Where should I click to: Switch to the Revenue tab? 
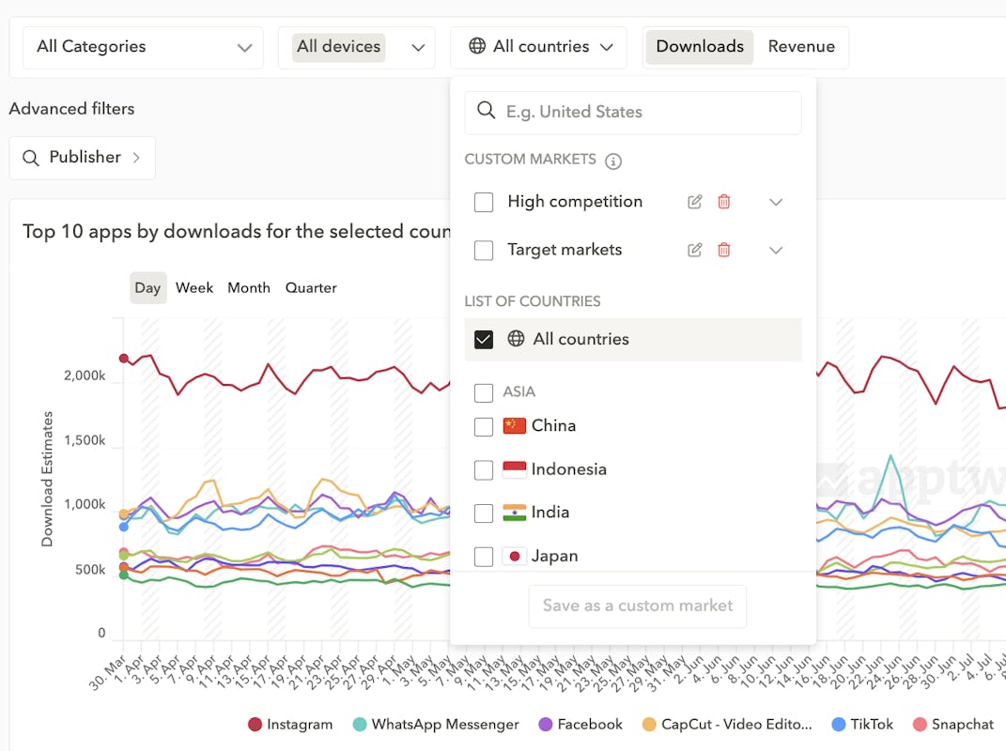[801, 47]
